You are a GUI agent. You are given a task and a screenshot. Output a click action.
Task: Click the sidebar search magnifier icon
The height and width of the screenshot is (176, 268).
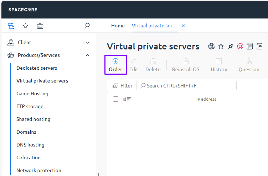(x=87, y=26)
